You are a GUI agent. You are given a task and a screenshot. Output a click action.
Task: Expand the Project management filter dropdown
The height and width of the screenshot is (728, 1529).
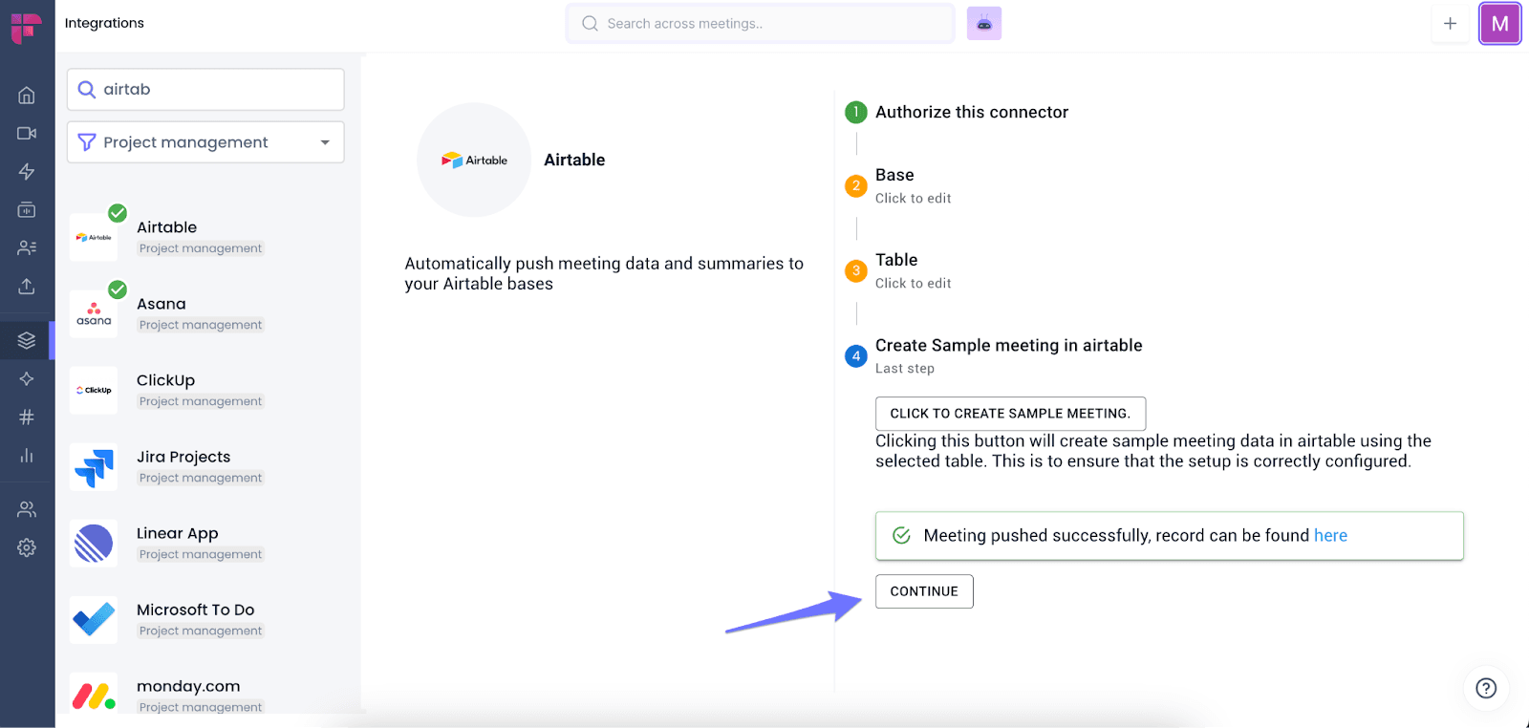205,142
